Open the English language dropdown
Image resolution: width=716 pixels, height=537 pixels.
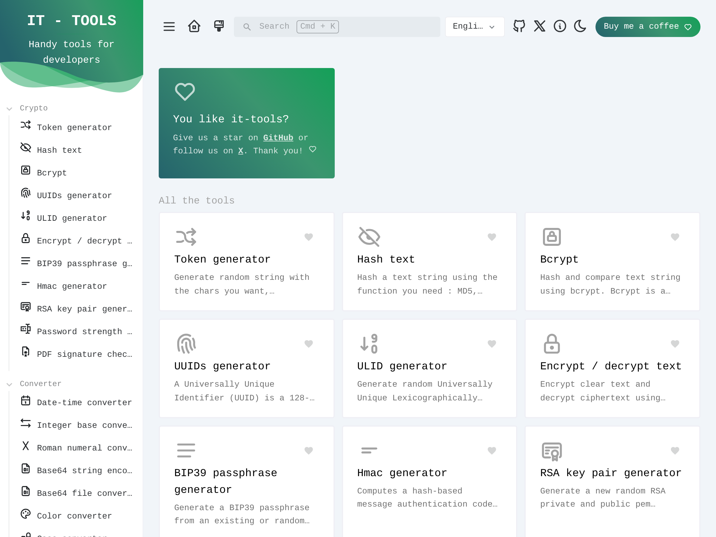(x=474, y=27)
